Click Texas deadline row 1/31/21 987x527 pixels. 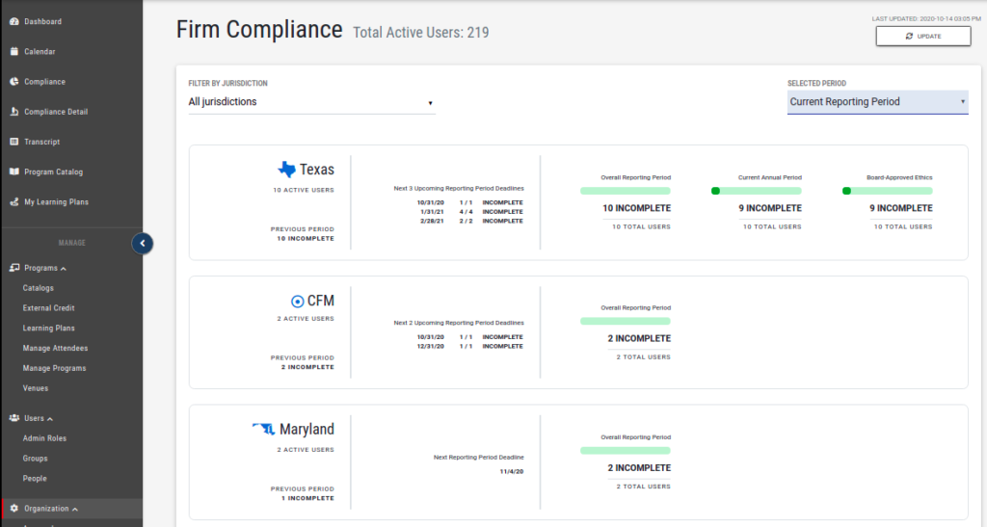coord(471,212)
